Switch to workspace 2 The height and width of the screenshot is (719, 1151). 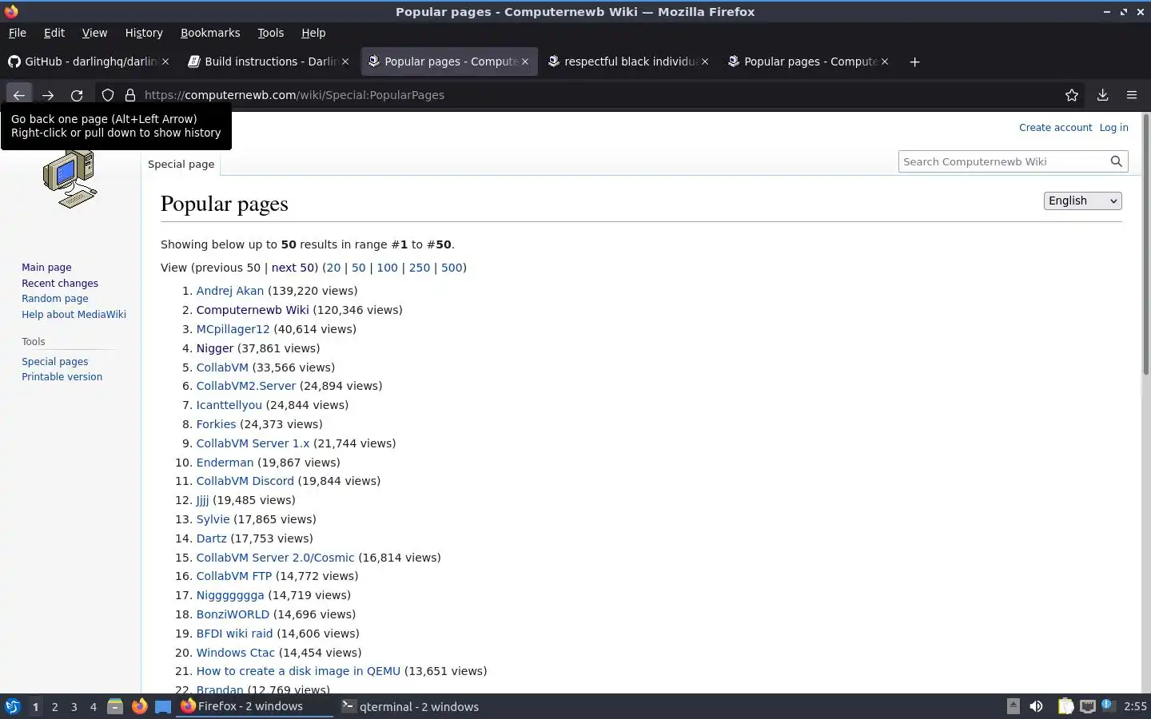point(54,706)
